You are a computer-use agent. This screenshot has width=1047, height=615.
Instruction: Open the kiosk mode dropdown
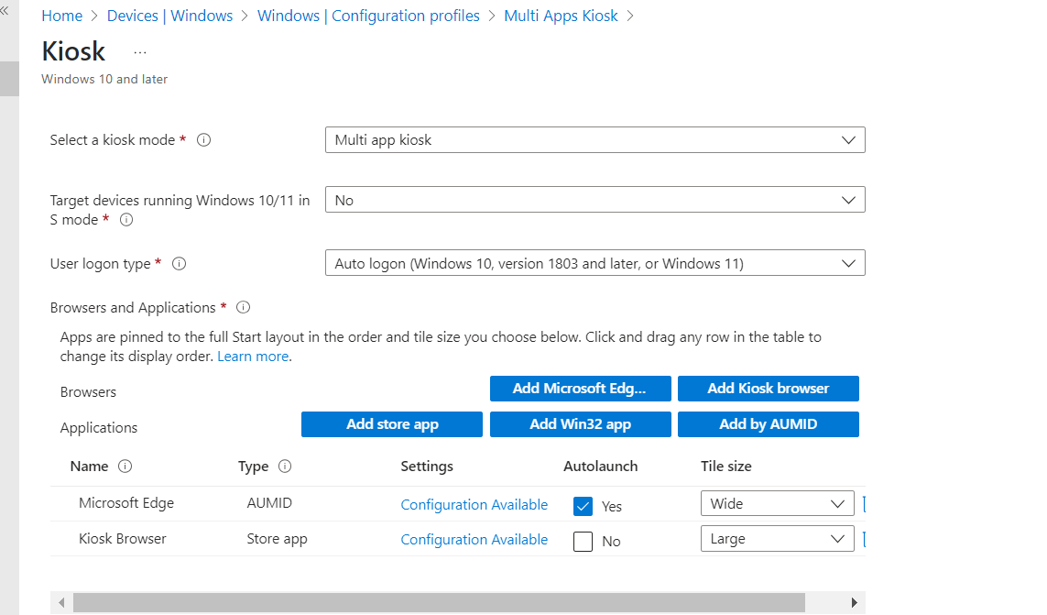click(x=594, y=139)
